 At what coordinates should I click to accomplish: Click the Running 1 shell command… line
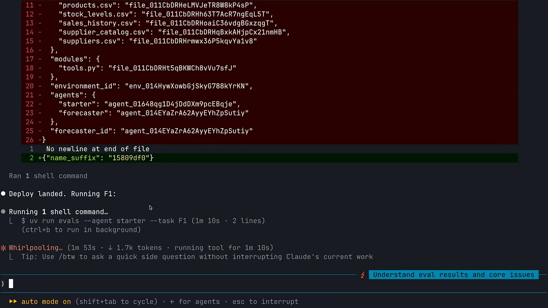(x=59, y=212)
